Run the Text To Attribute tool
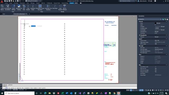Screen dimensions: 169x95 64,7
